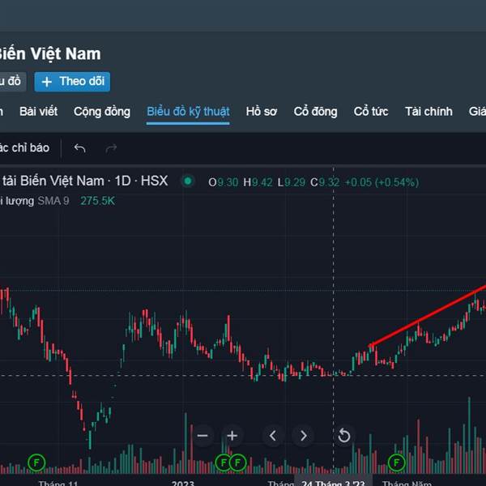Pan chart right with arrow button
486x486 pixels.
[x=303, y=436]
